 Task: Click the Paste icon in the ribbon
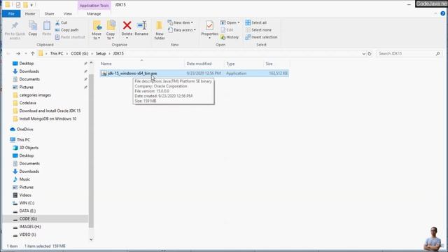coord(47,26)
